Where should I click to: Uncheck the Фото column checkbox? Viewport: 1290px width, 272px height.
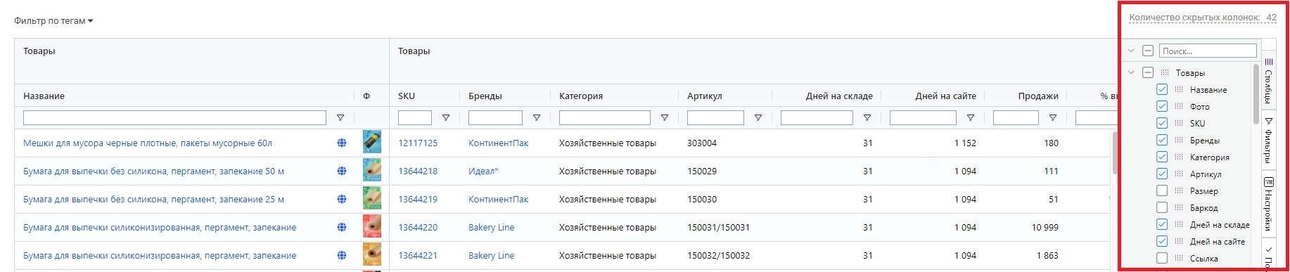[x=1162, y=106]
